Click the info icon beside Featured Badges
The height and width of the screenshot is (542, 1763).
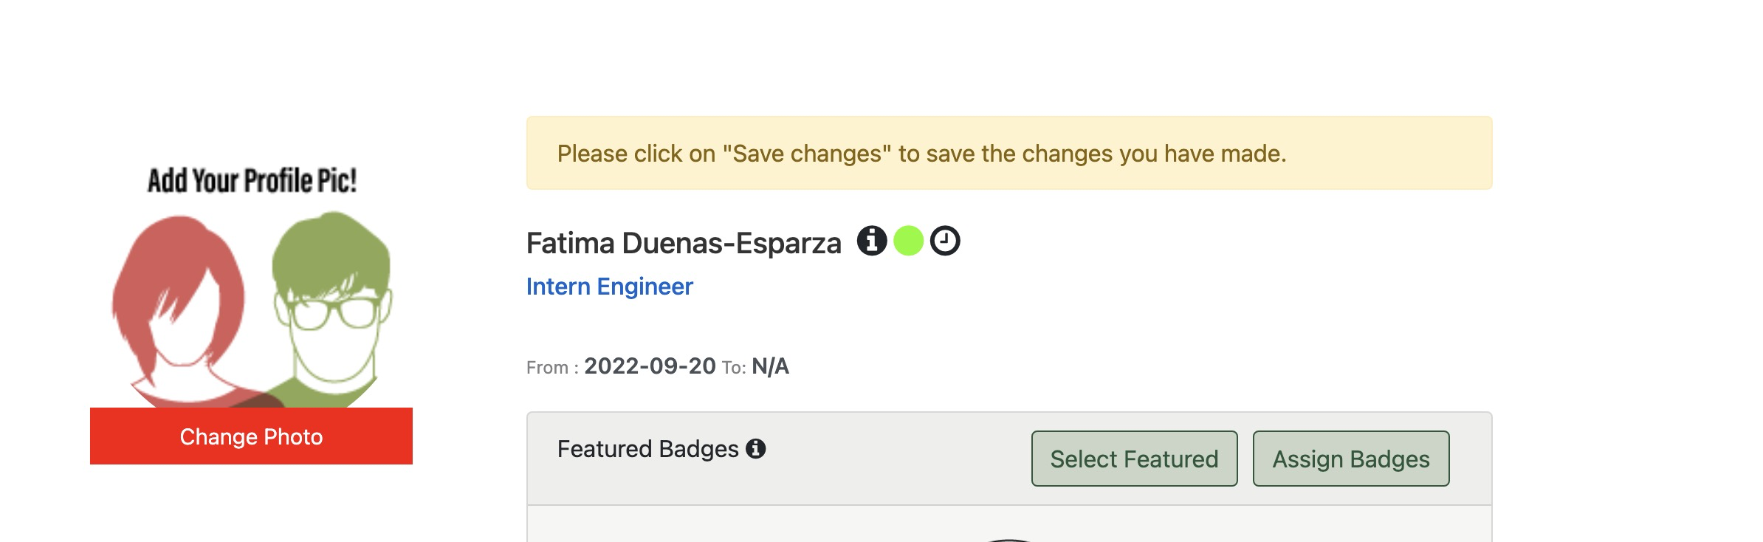click(x=755, y=448)
